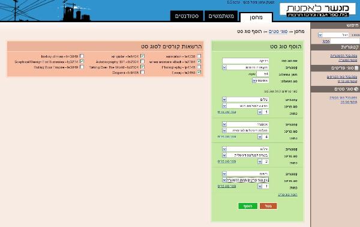
Task: Open the set category dropdown under set name
Action: click(245, 67)
